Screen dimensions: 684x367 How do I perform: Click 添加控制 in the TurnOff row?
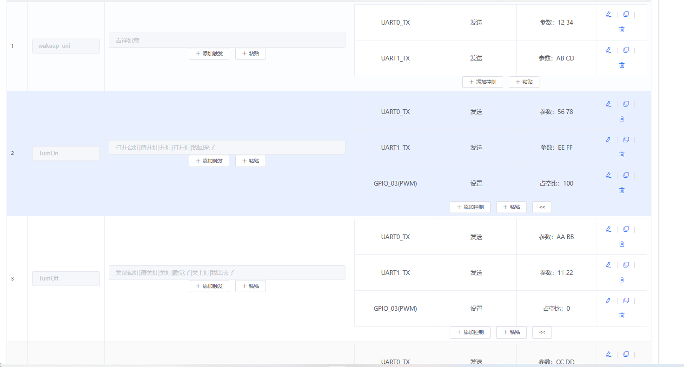pyautogui.click(x=470, y=332)
